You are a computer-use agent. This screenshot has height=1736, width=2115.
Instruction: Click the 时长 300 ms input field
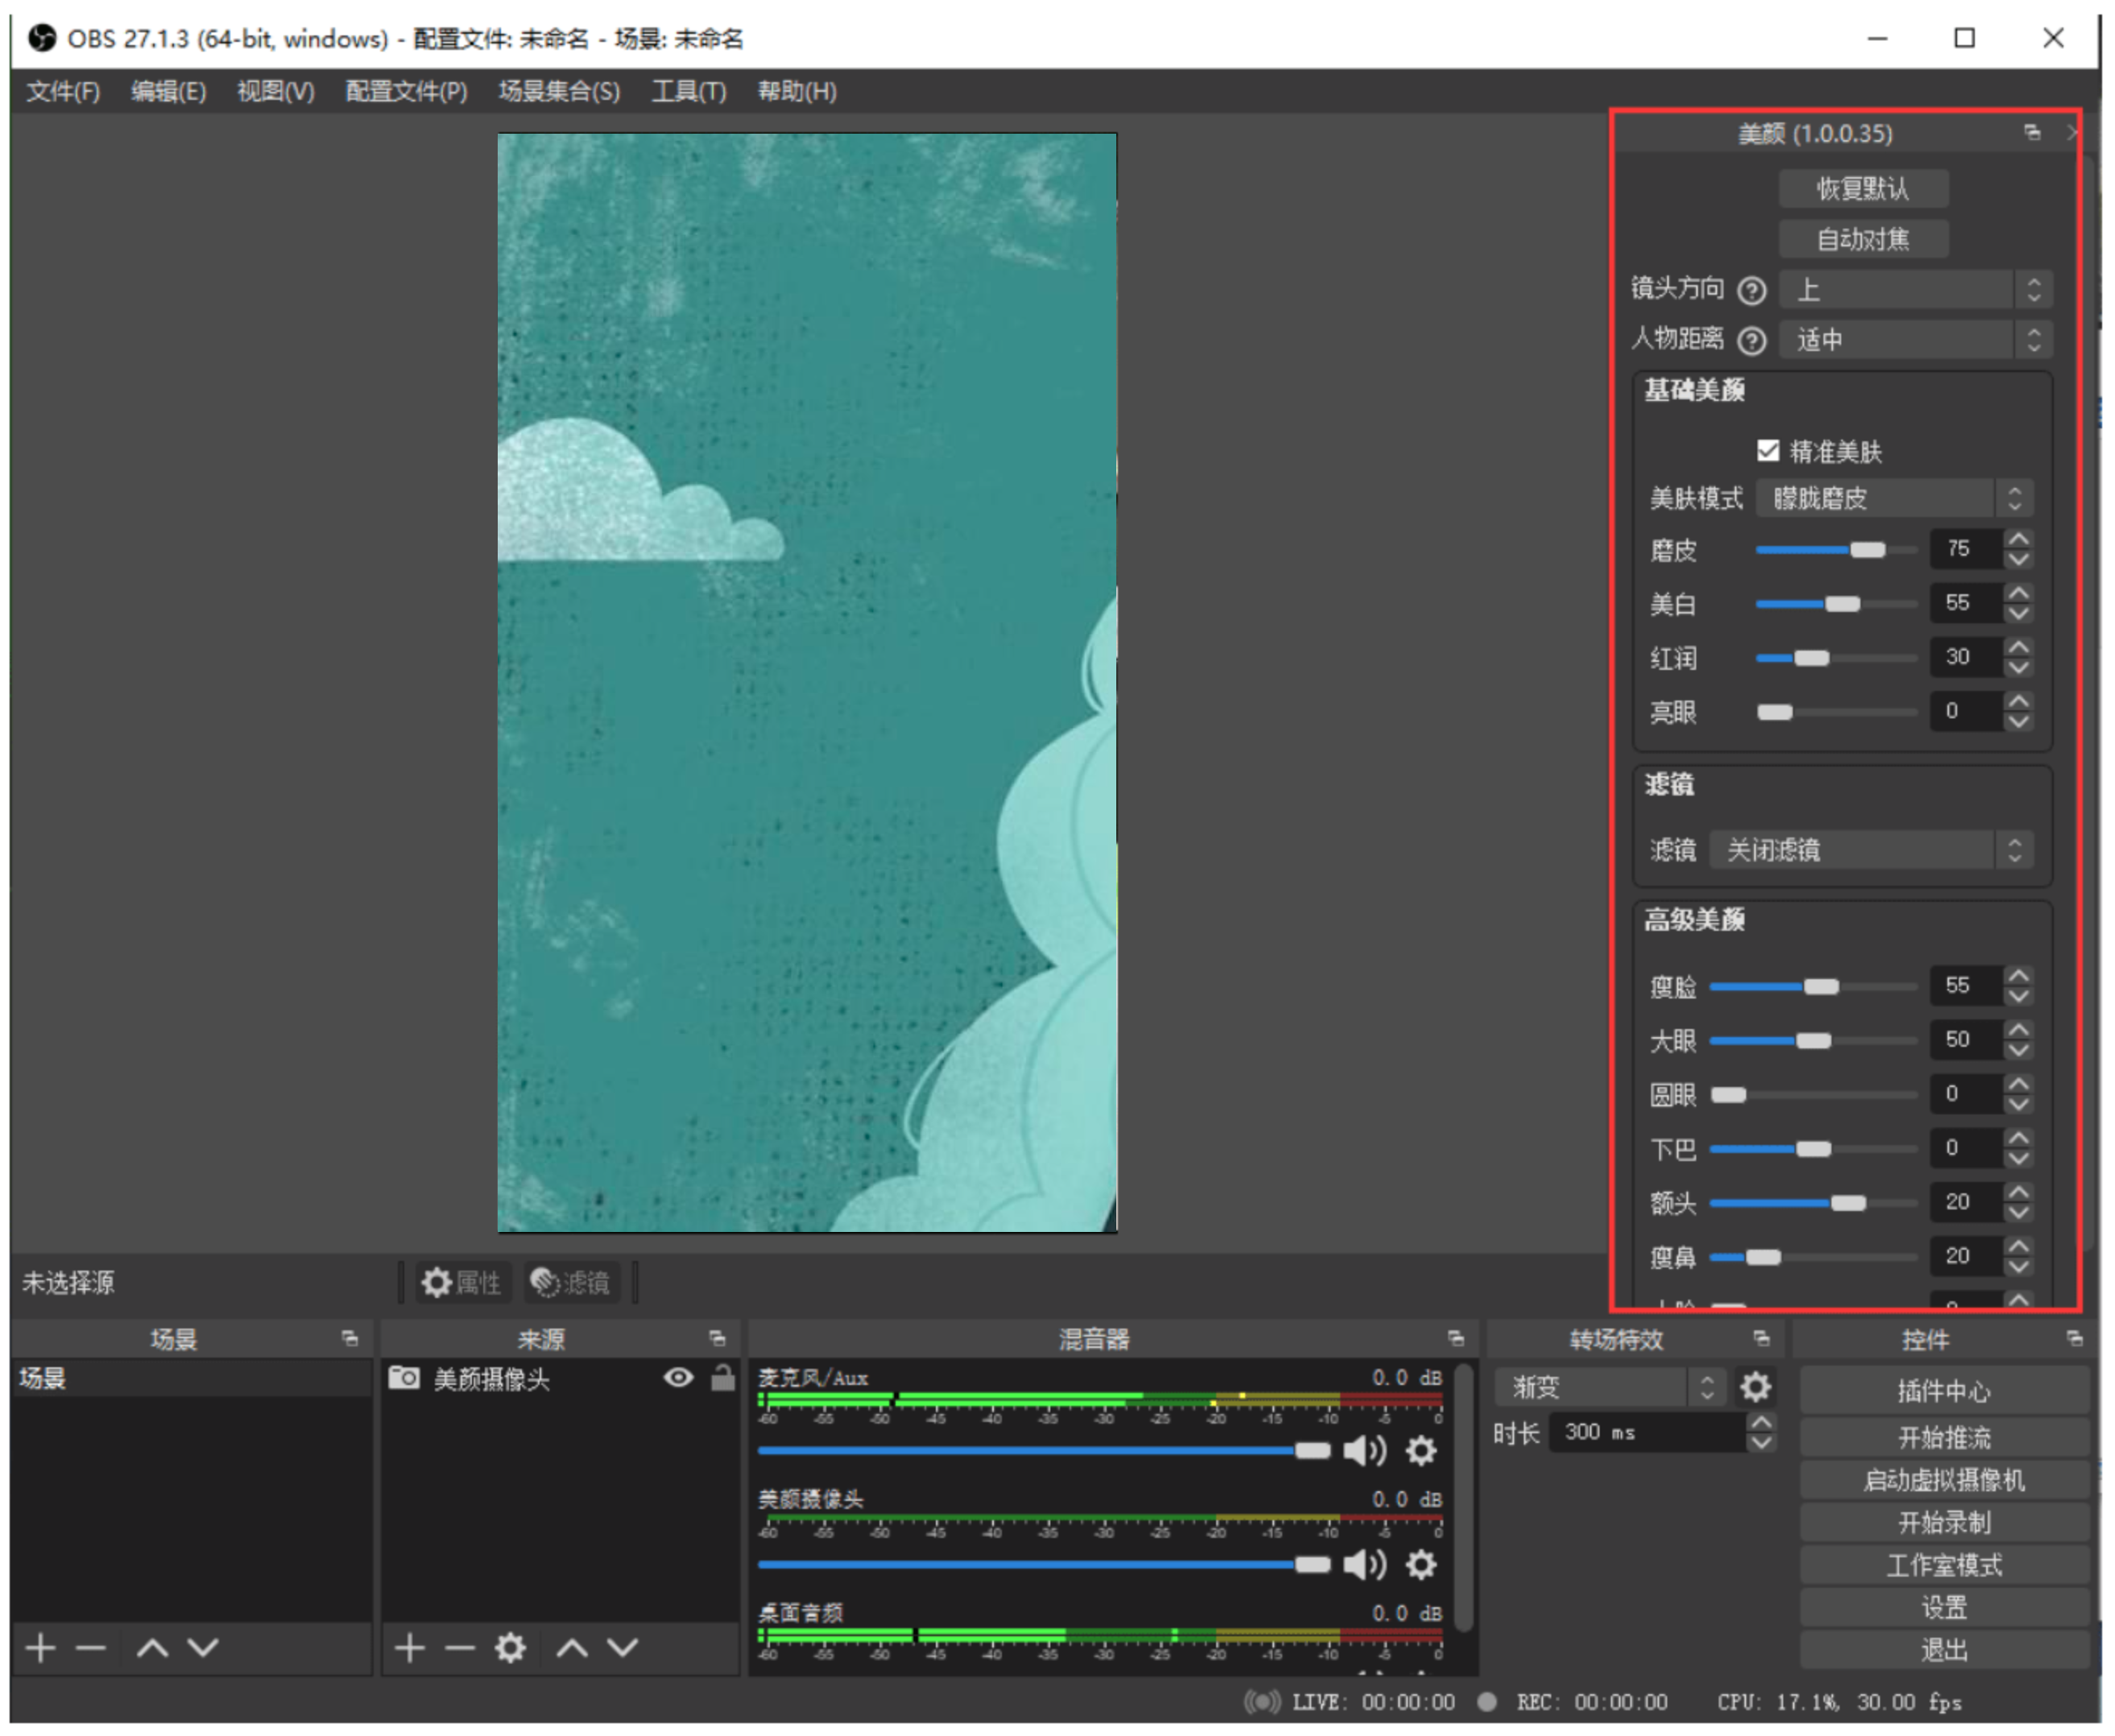1648,1432
